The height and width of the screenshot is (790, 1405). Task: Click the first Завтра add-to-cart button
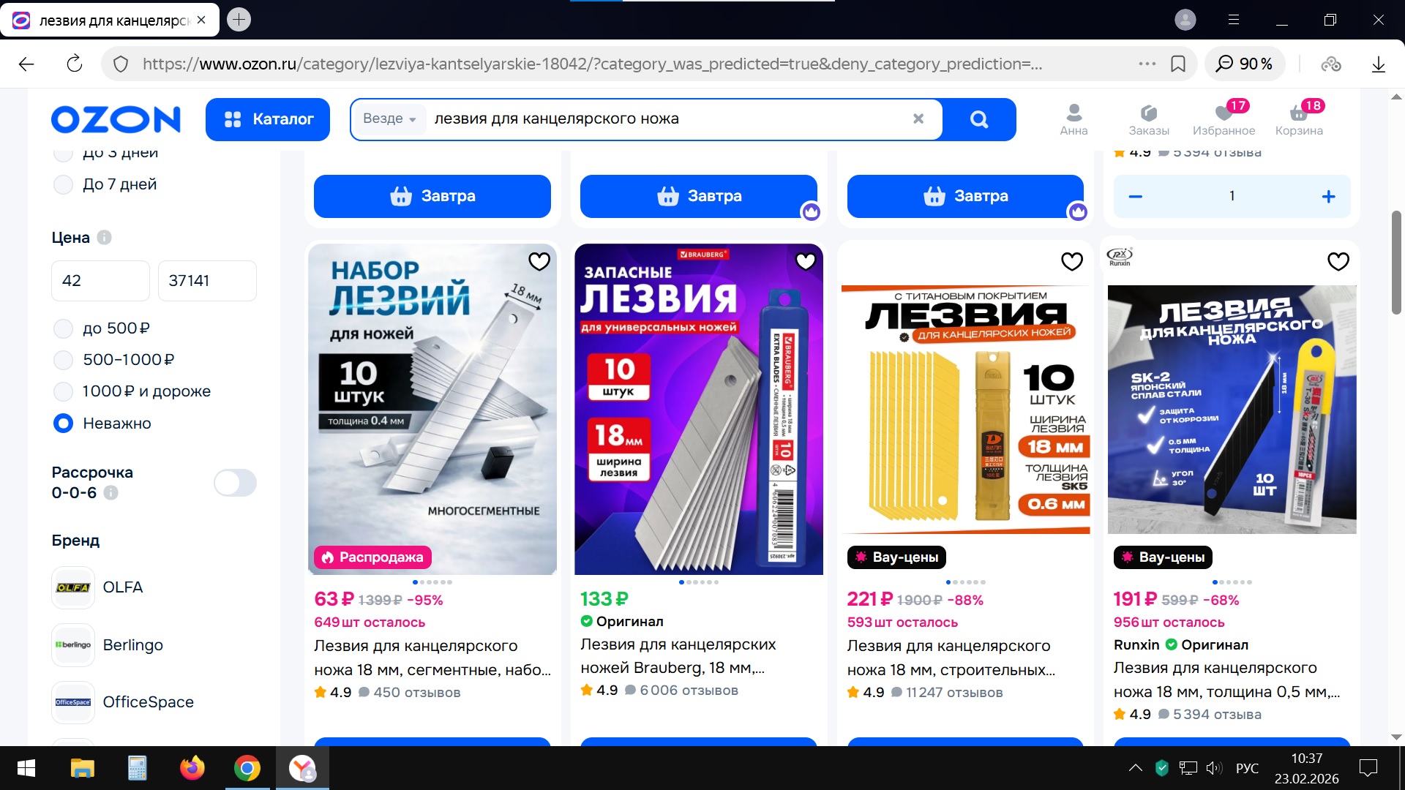click(x=432, y=196)
